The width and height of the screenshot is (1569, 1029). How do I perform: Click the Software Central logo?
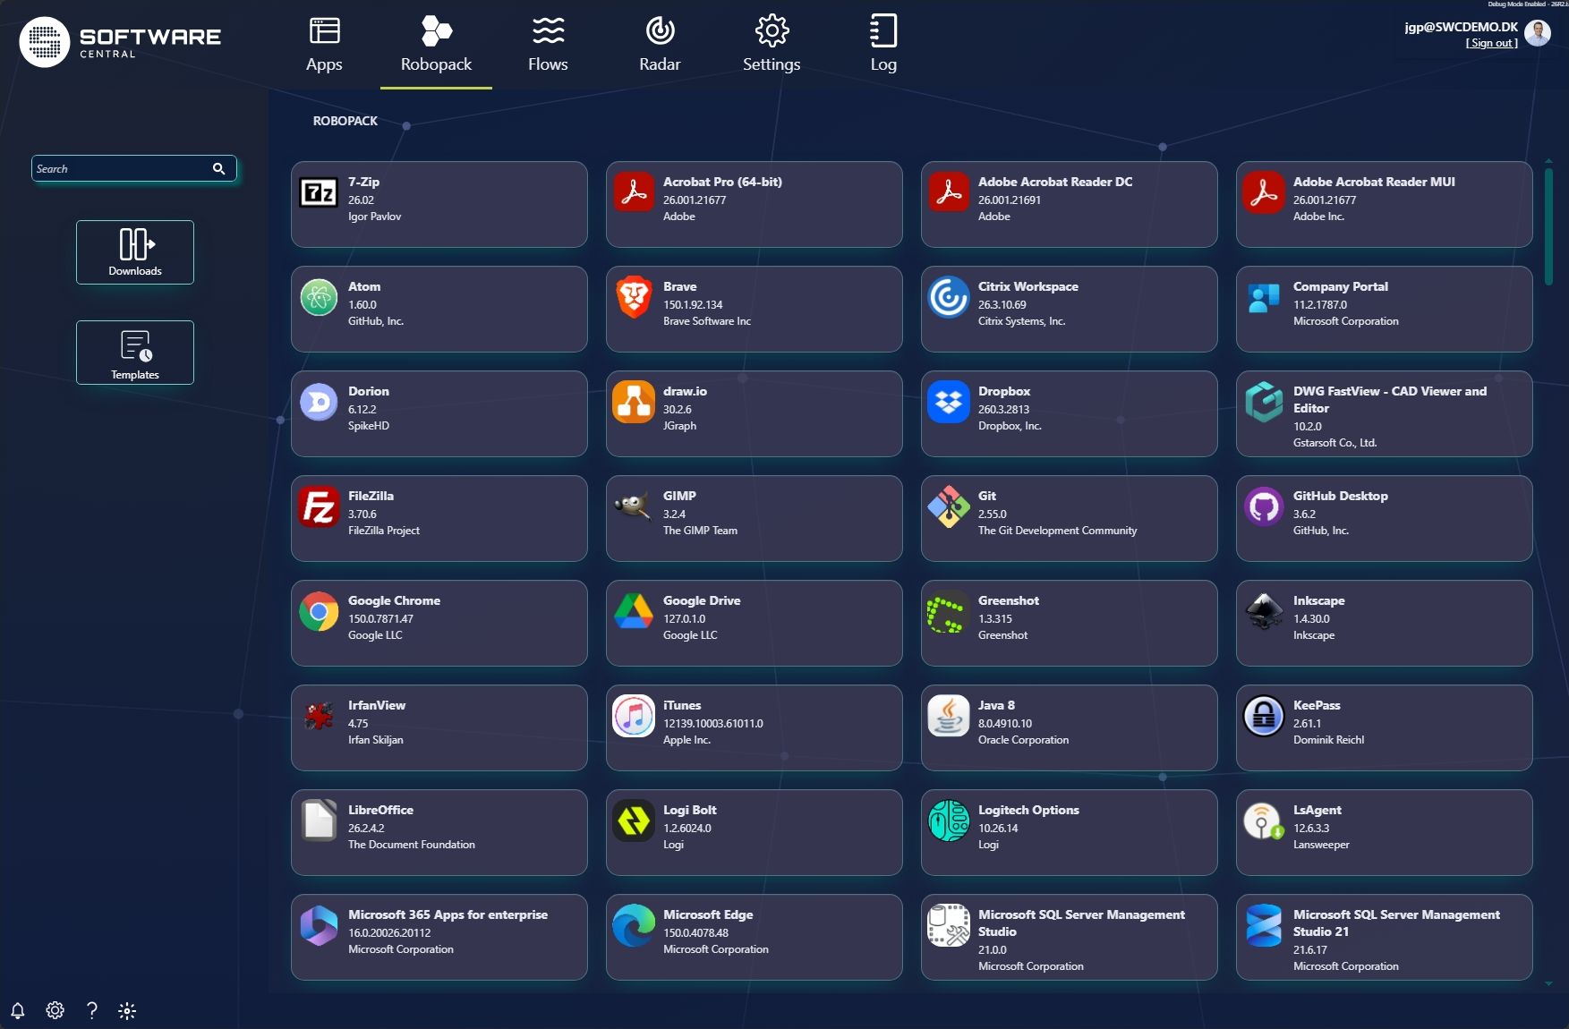(120, 41)
